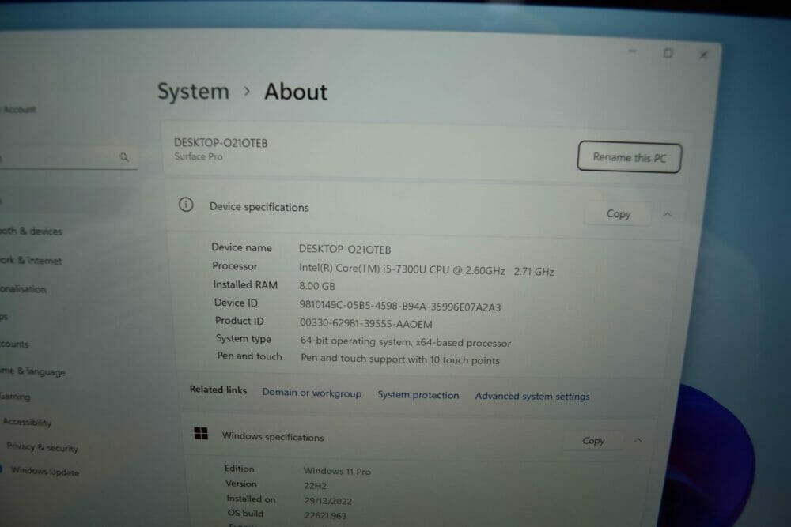Open Network & internet settings
The width and height of the screenshot is (791, 527).
tap(30, 261)
